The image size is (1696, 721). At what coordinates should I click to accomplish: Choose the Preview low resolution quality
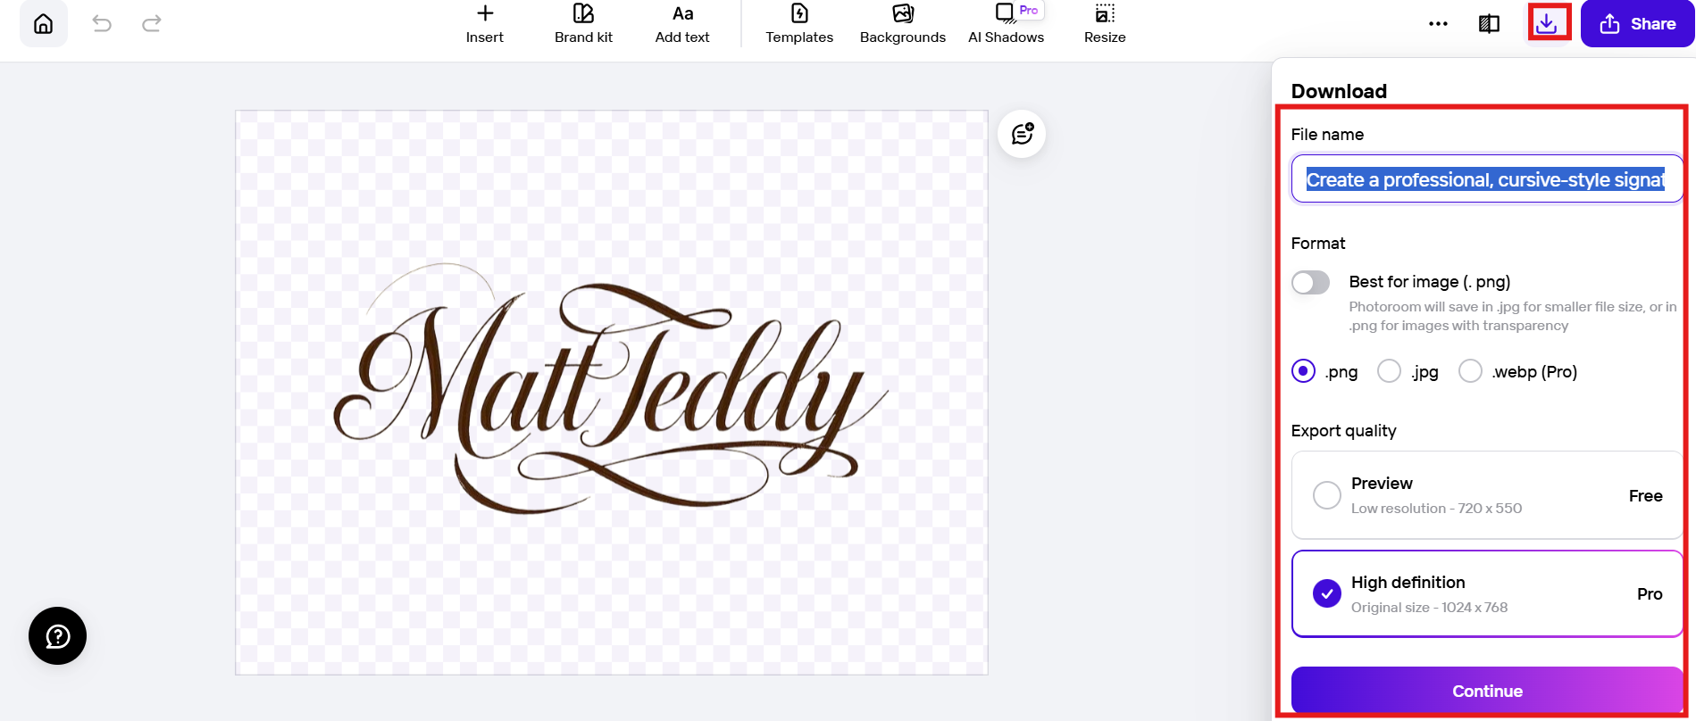coord(1487,495)
